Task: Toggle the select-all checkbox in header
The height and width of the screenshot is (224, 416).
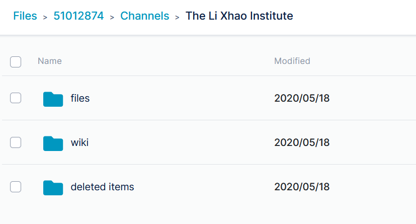Action: click(x=16, y=62)
